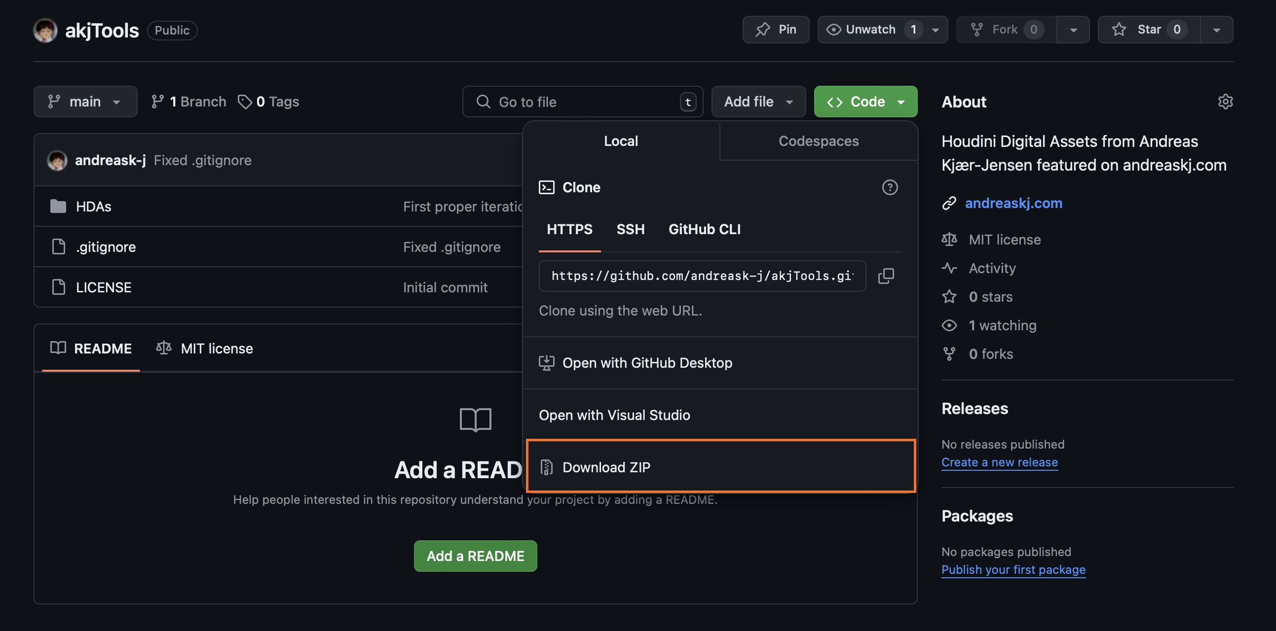Click the 0 Tags tag icon
Viewport: 1276px width, 631px height.
coord(245,102)
